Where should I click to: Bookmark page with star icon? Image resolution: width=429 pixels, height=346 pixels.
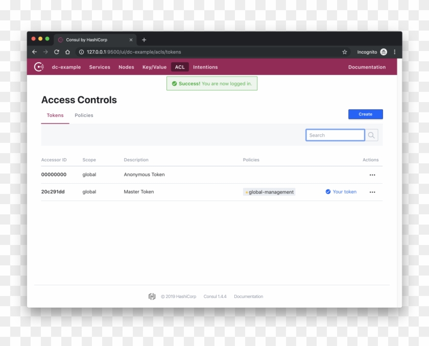[x=345, y=52]
